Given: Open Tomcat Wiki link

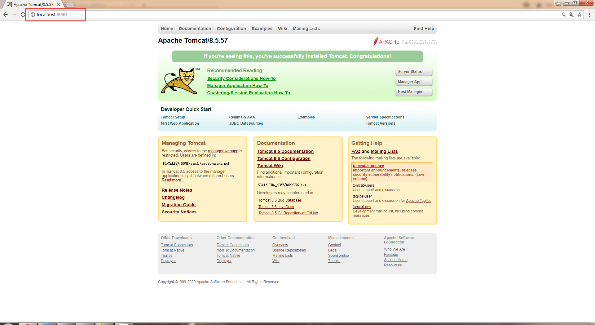Looking at the screenshot, I should (270, 166).
